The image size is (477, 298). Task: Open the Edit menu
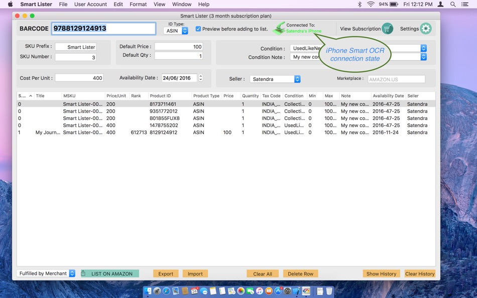click(118, 4)
